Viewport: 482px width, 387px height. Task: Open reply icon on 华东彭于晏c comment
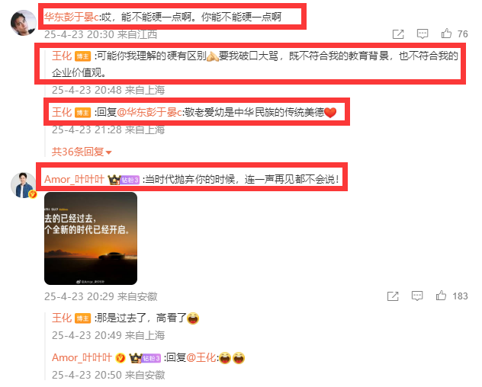(423, 34)
